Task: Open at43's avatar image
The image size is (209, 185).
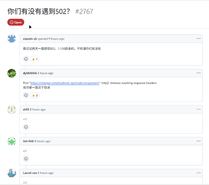Action: tap(12, 110)
